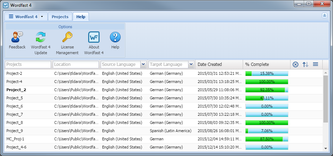Click the scroll down arrow
Viewport: 333px width, 156px height.
pyautogui.click(x=326, y=149)
